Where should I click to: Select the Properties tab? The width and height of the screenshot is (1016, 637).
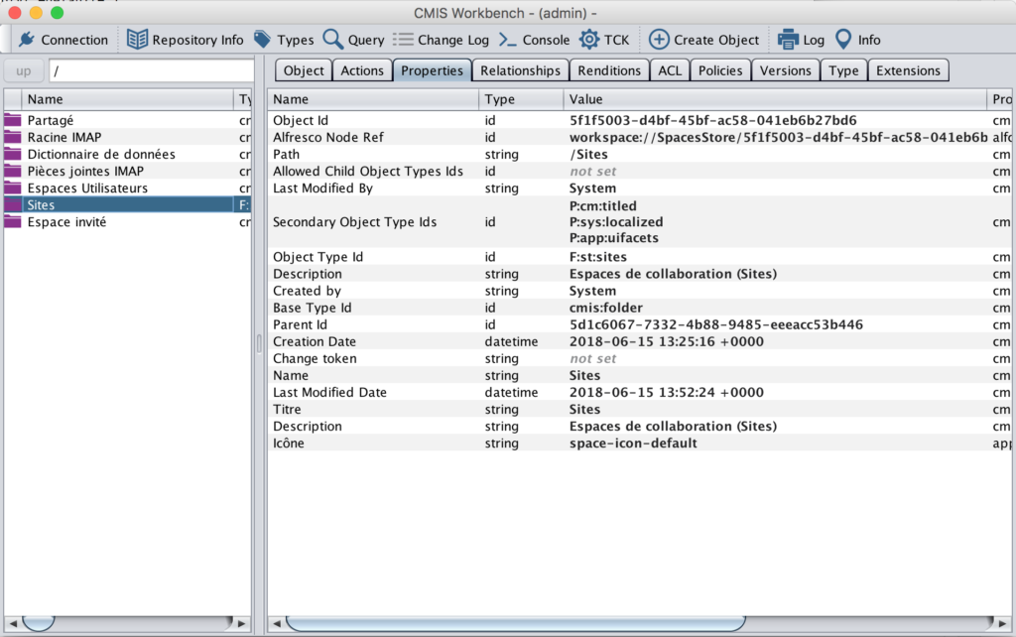coord(433,70)
